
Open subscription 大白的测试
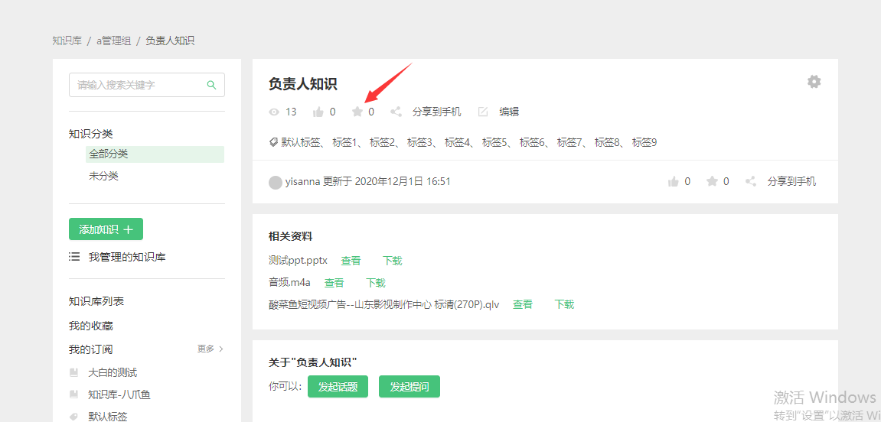click(113, 372)
